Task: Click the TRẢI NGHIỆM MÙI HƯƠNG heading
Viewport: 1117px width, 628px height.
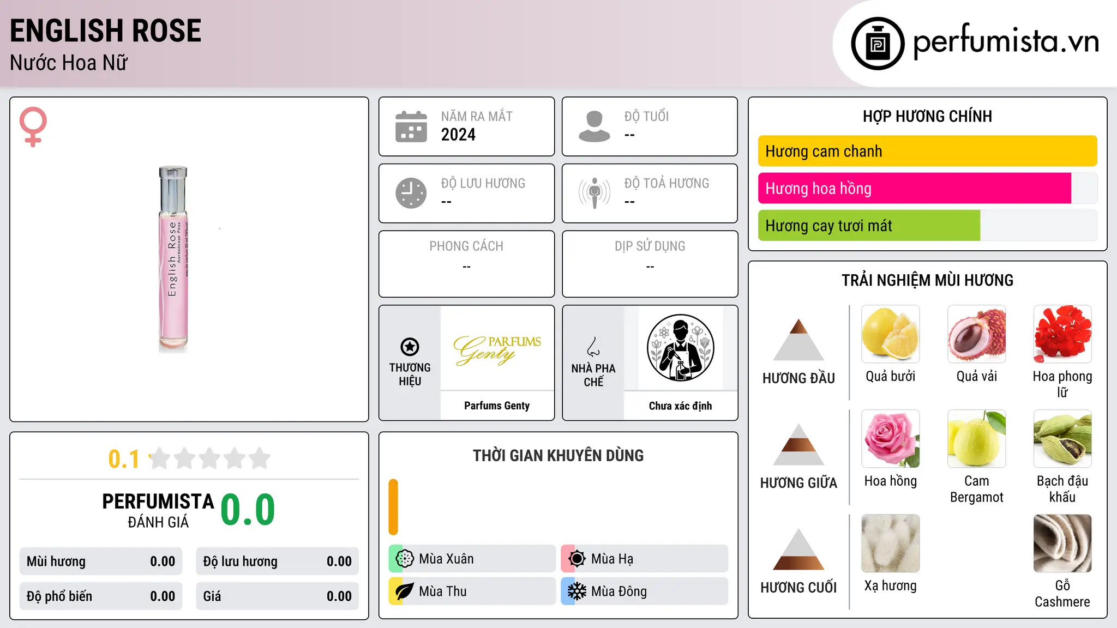Action: (x=927, y=280)
